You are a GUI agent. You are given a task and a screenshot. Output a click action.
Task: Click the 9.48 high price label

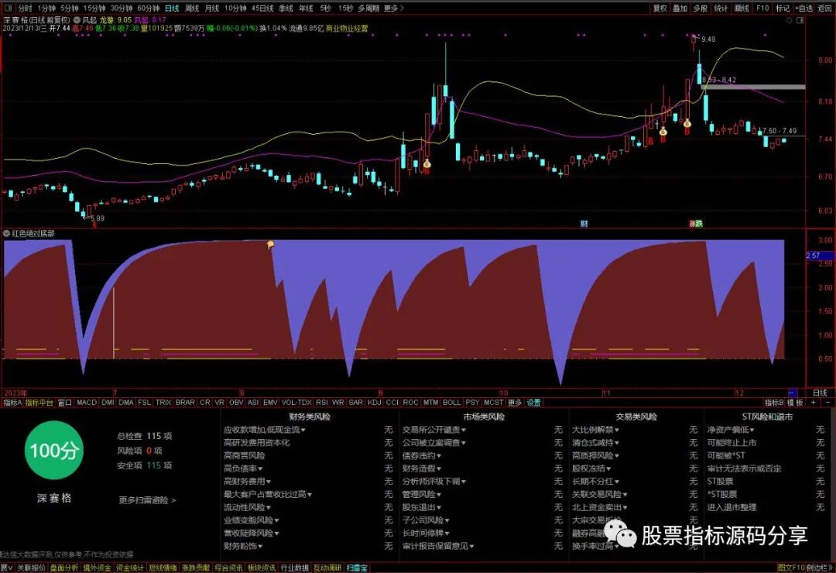[x=708, y=39]
